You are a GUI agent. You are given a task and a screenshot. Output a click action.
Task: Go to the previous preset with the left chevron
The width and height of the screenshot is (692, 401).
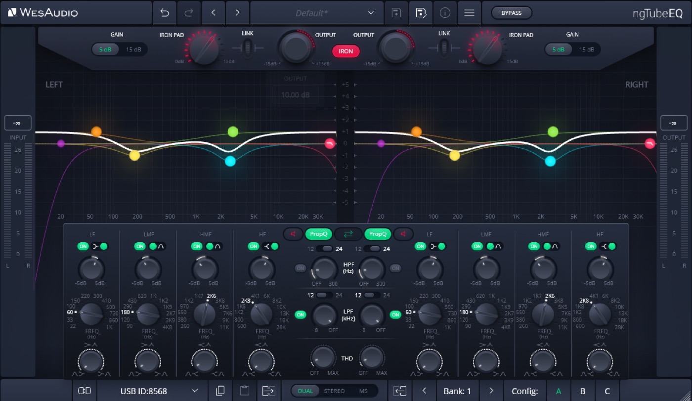214,13
